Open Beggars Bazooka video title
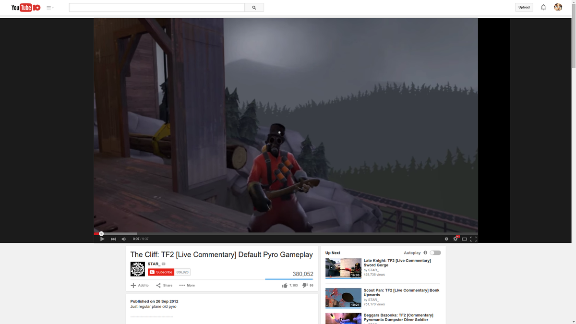576x324 pixels. [x=398, y=318]
